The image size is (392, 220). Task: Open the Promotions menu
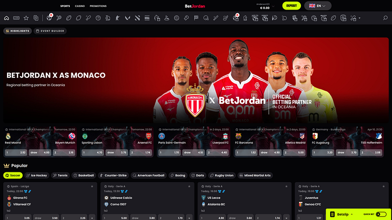(98, 6)
